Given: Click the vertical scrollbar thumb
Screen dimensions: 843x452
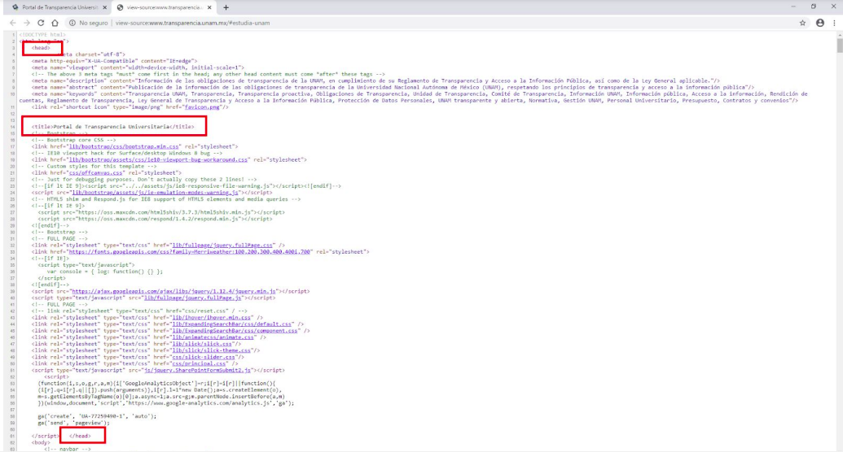Looking at the screenshot, I should [x=839, y=44].
